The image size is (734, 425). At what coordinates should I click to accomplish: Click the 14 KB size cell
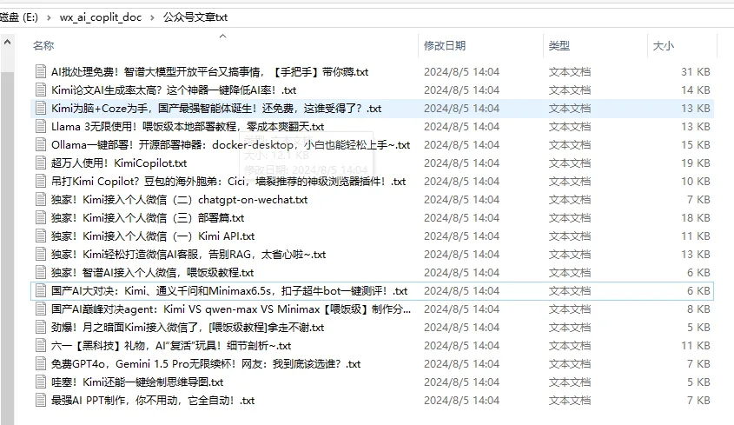click(696, 90)
